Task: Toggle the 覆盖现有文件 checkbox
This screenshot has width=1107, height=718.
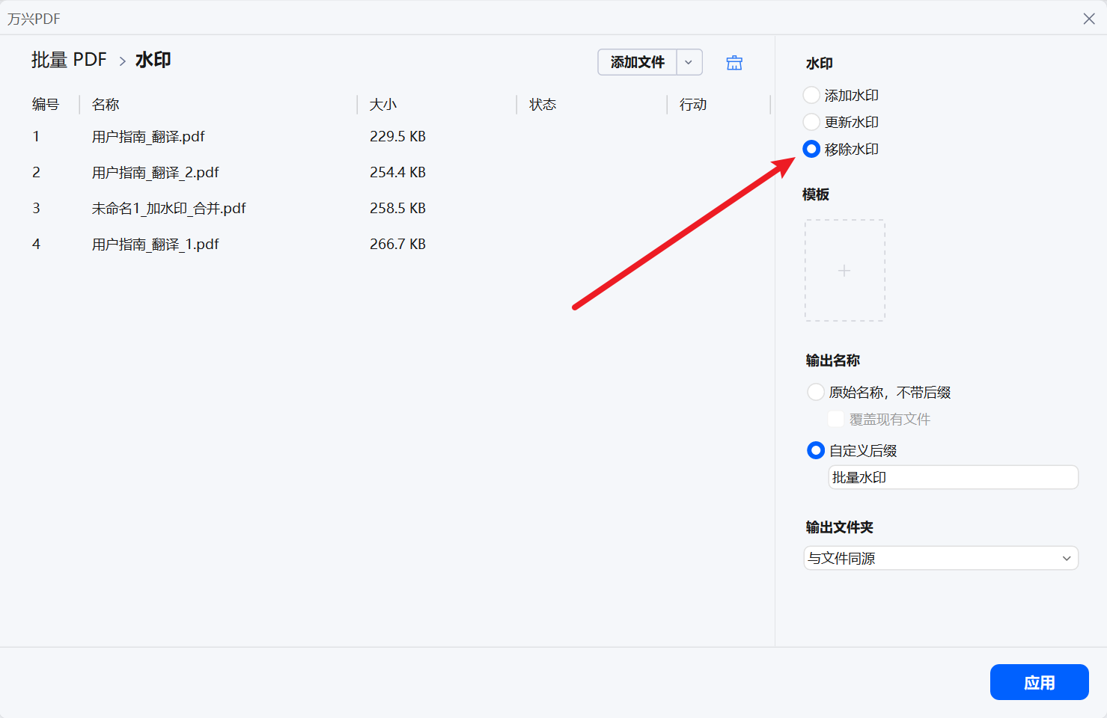Action: [836, 419]
